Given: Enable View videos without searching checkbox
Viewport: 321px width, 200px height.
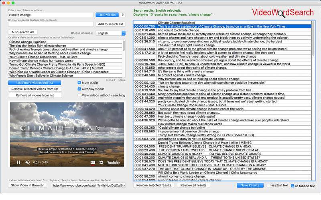Looking at the screenshot, I should tap(79, 95).
